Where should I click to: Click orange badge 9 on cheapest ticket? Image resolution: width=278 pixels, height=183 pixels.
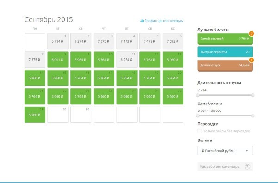click(x=251, y=33)
